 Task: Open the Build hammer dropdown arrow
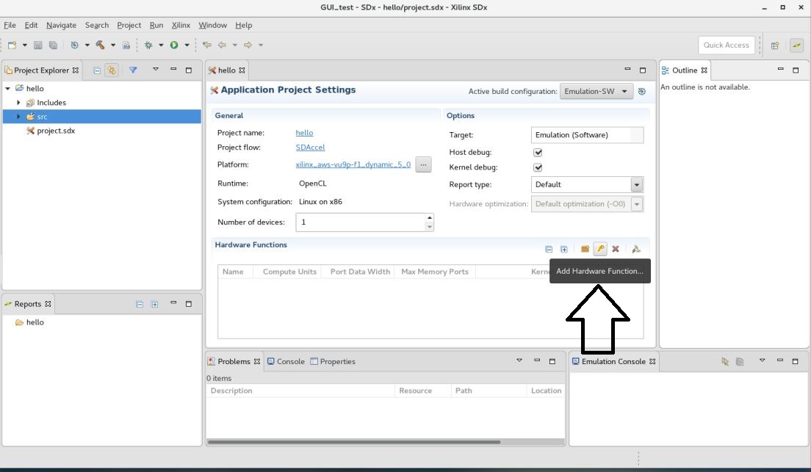click(112, 45)
